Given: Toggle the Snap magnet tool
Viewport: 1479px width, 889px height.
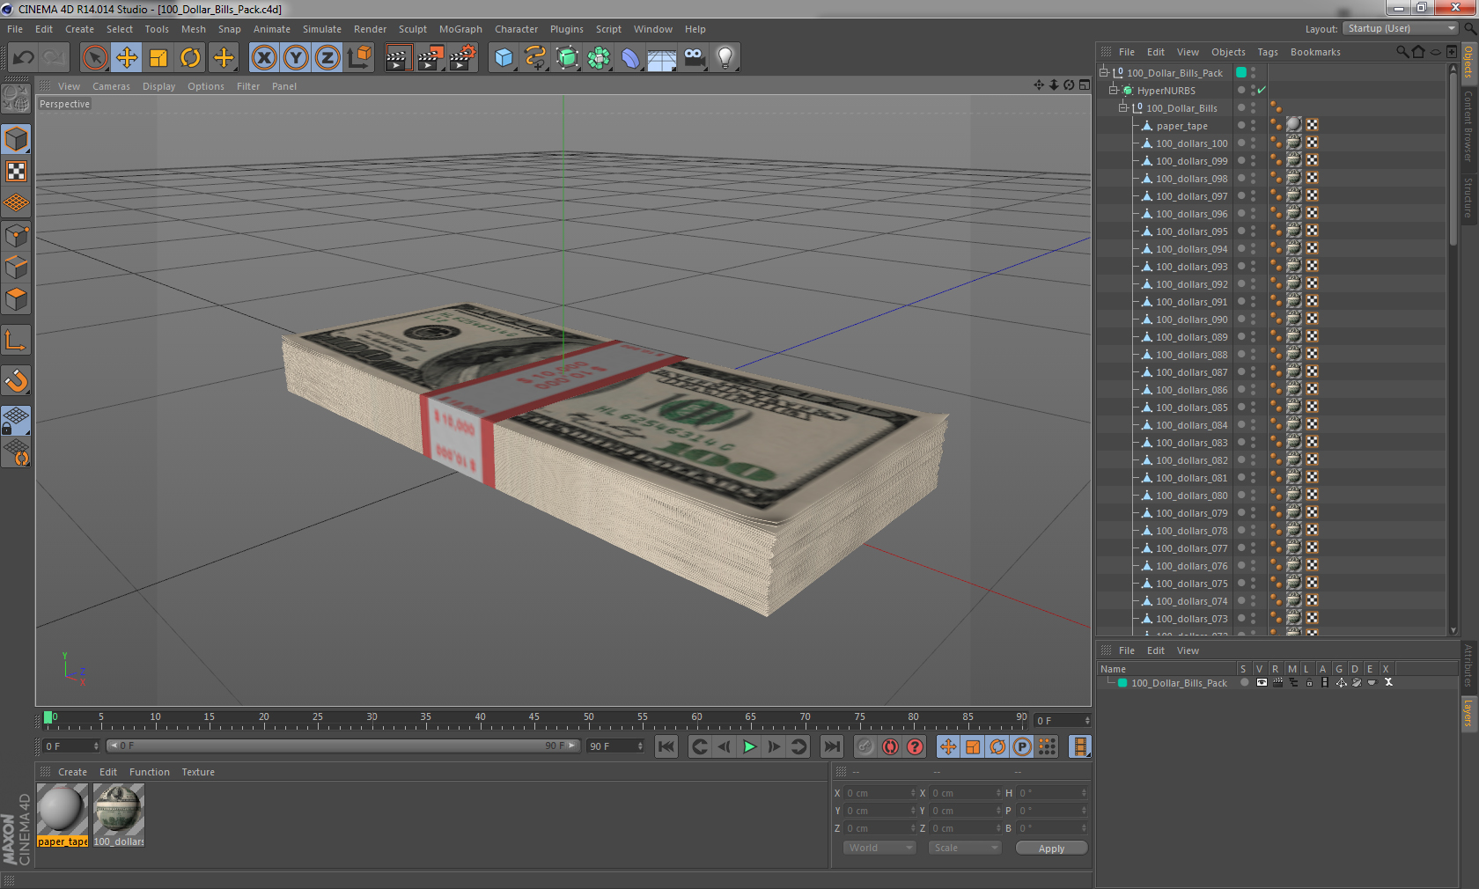Looking at the screenshot, I should pos(16,381).
